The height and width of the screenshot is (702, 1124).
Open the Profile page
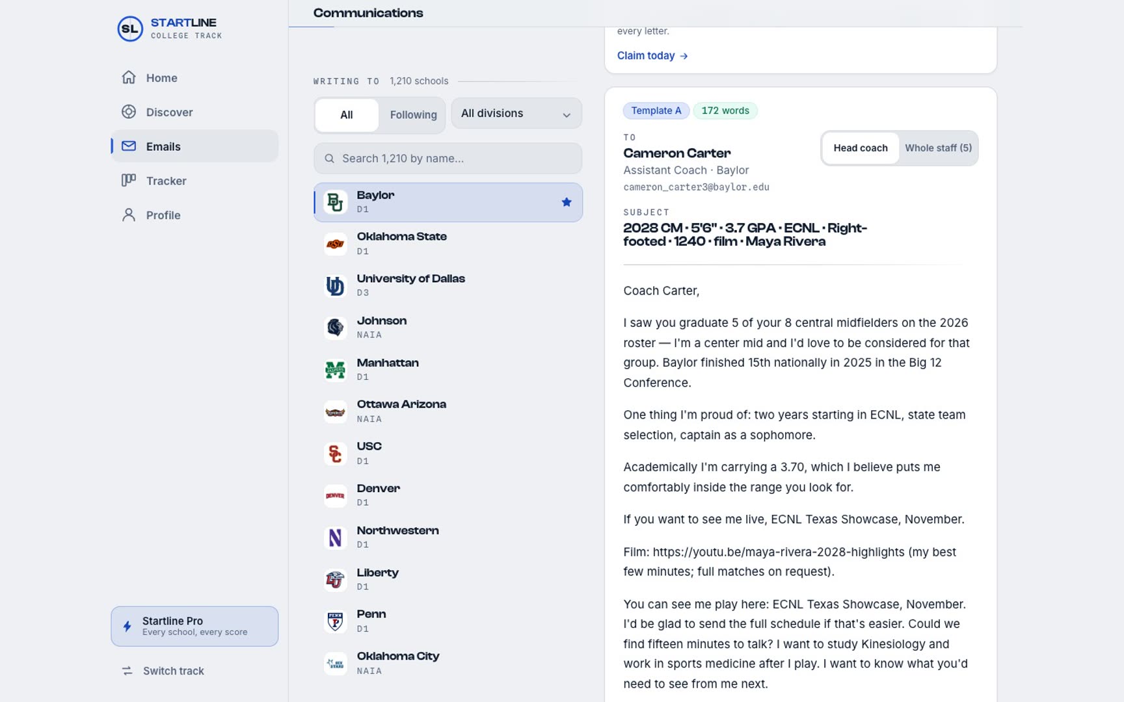coord(194,215)
